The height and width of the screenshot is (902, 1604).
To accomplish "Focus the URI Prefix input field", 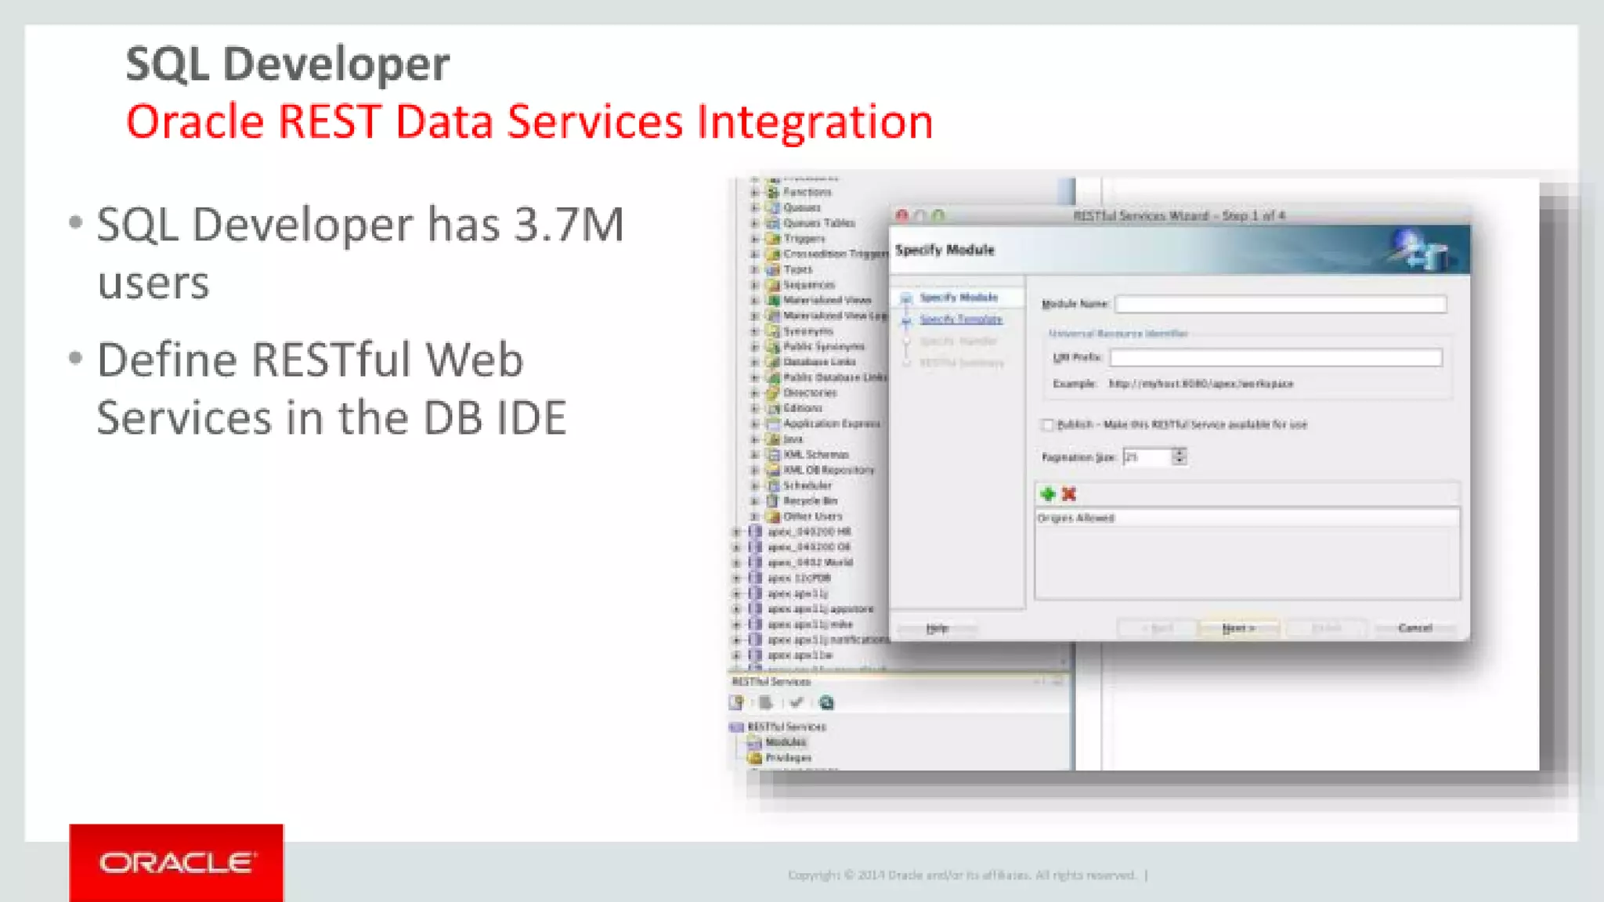I will (x=1276, y=358).
